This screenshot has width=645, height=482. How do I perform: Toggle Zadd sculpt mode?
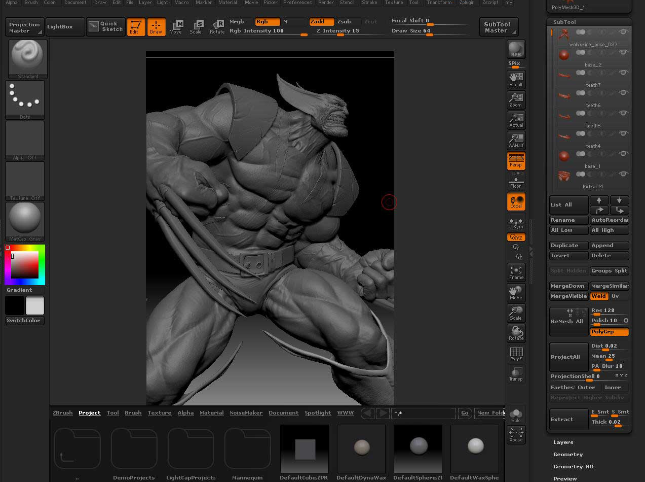click(x=322, y=22)
